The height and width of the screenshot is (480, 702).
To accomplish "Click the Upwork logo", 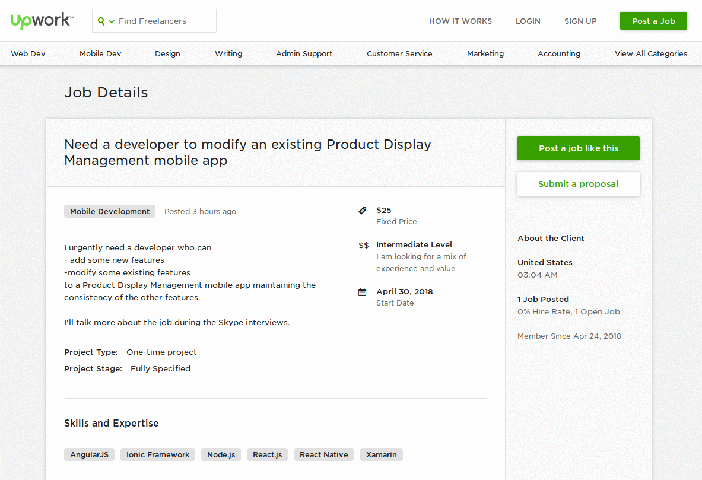I will (x=42, y=21).
